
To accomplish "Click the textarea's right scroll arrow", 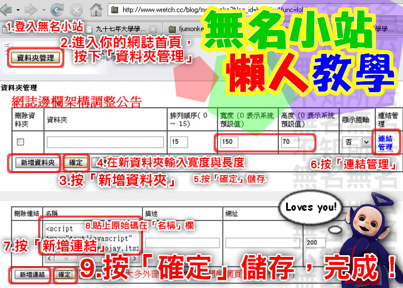I will coord(135,258).
